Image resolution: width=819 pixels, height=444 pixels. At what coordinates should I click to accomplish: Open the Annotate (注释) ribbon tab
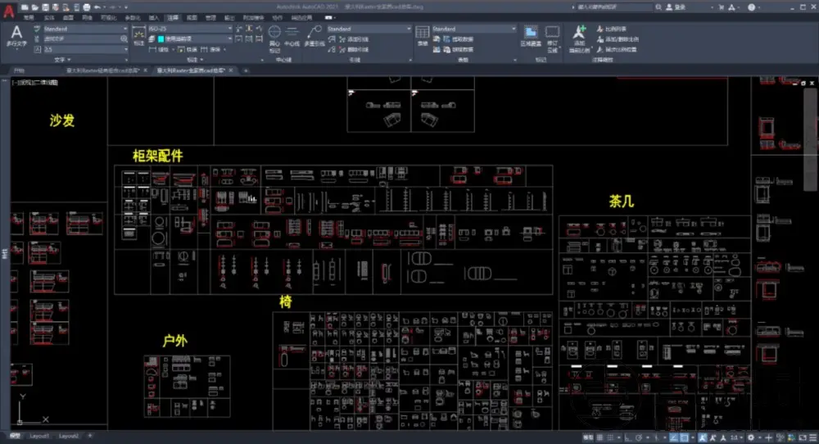point(172,16)
